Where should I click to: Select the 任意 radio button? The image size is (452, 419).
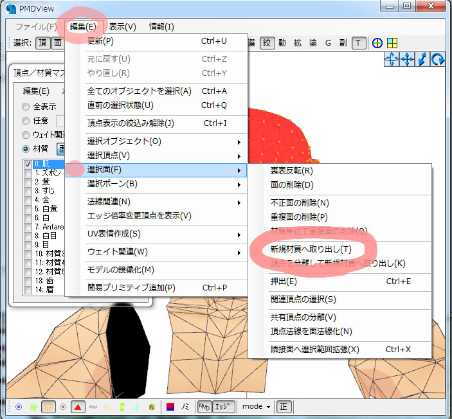tap(26, 121)
